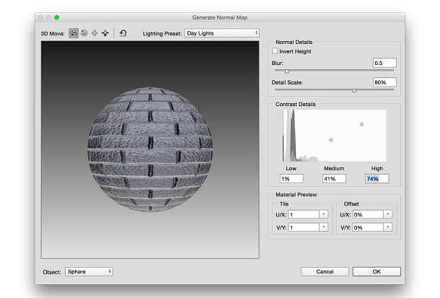
Task: Click the Cancel button
Action: click(x=325, y=271)
